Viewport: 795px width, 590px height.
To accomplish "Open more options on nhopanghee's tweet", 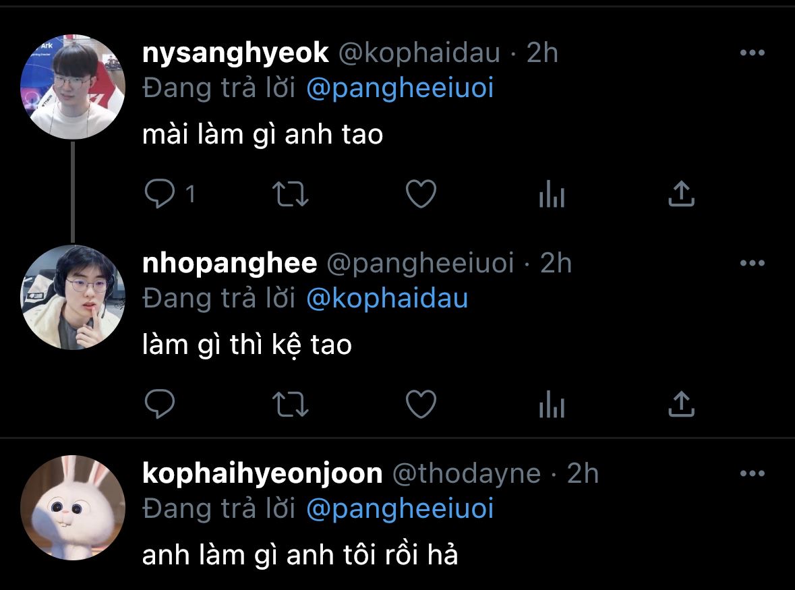I will click(x=753, y=263).
